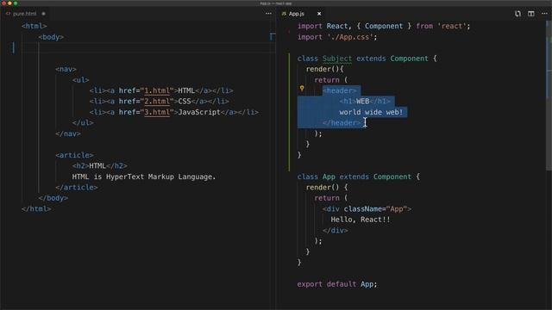Screen dimensions: 552x310
Task: Click the closing </ul> tag
Action: tap(83, 122)
